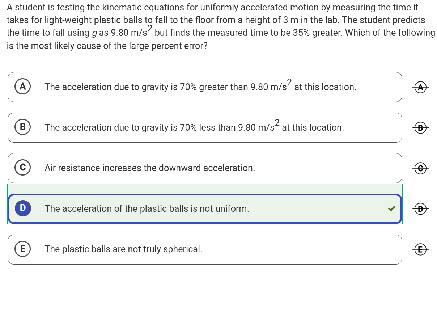
Task: Select the letter B radio circle
Action: pyautogui.click(x=23, y=127)
